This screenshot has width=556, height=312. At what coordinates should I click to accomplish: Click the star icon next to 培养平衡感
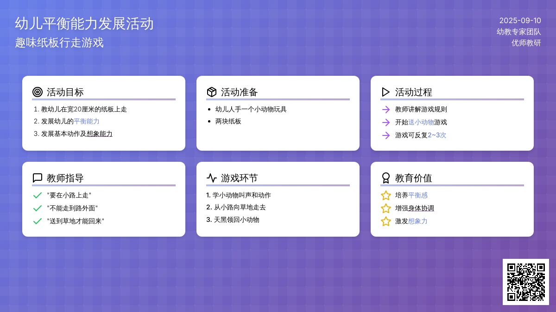point(386,196)
